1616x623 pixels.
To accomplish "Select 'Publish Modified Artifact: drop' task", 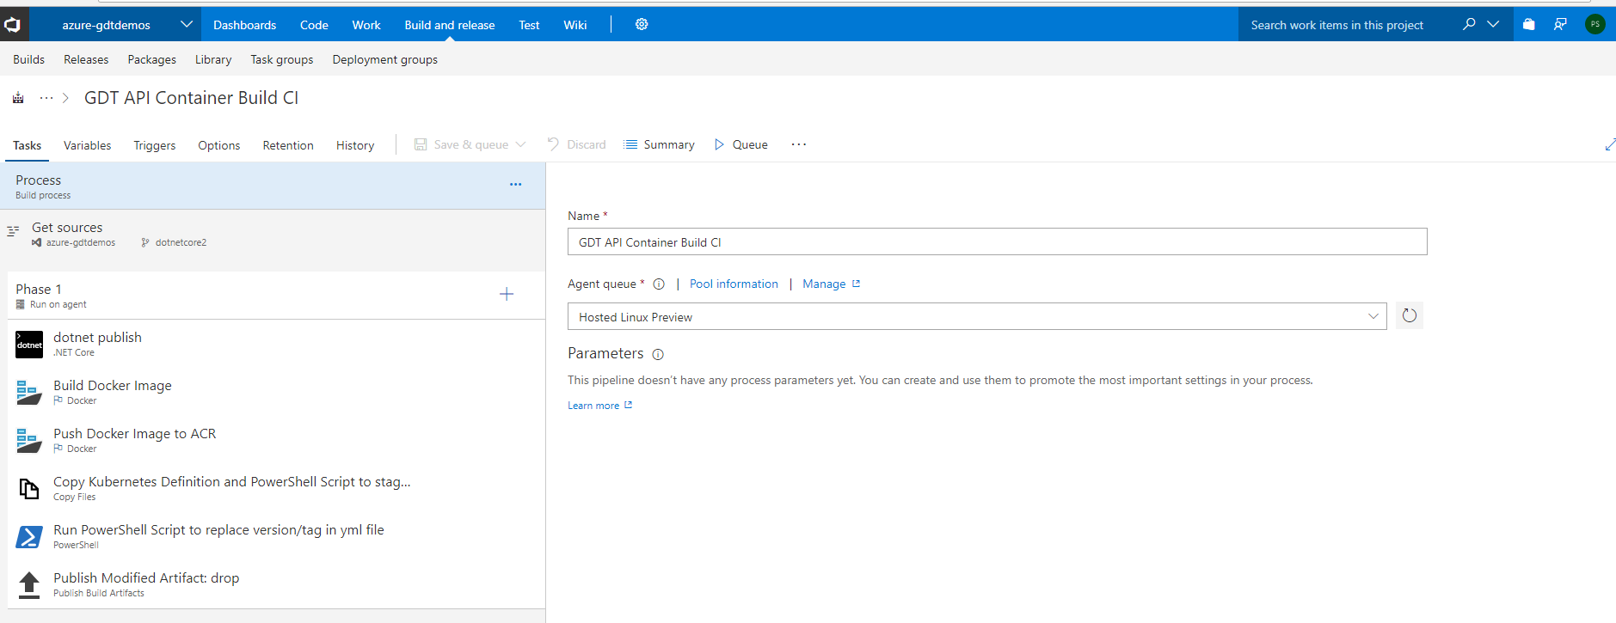I will (146, 578).
